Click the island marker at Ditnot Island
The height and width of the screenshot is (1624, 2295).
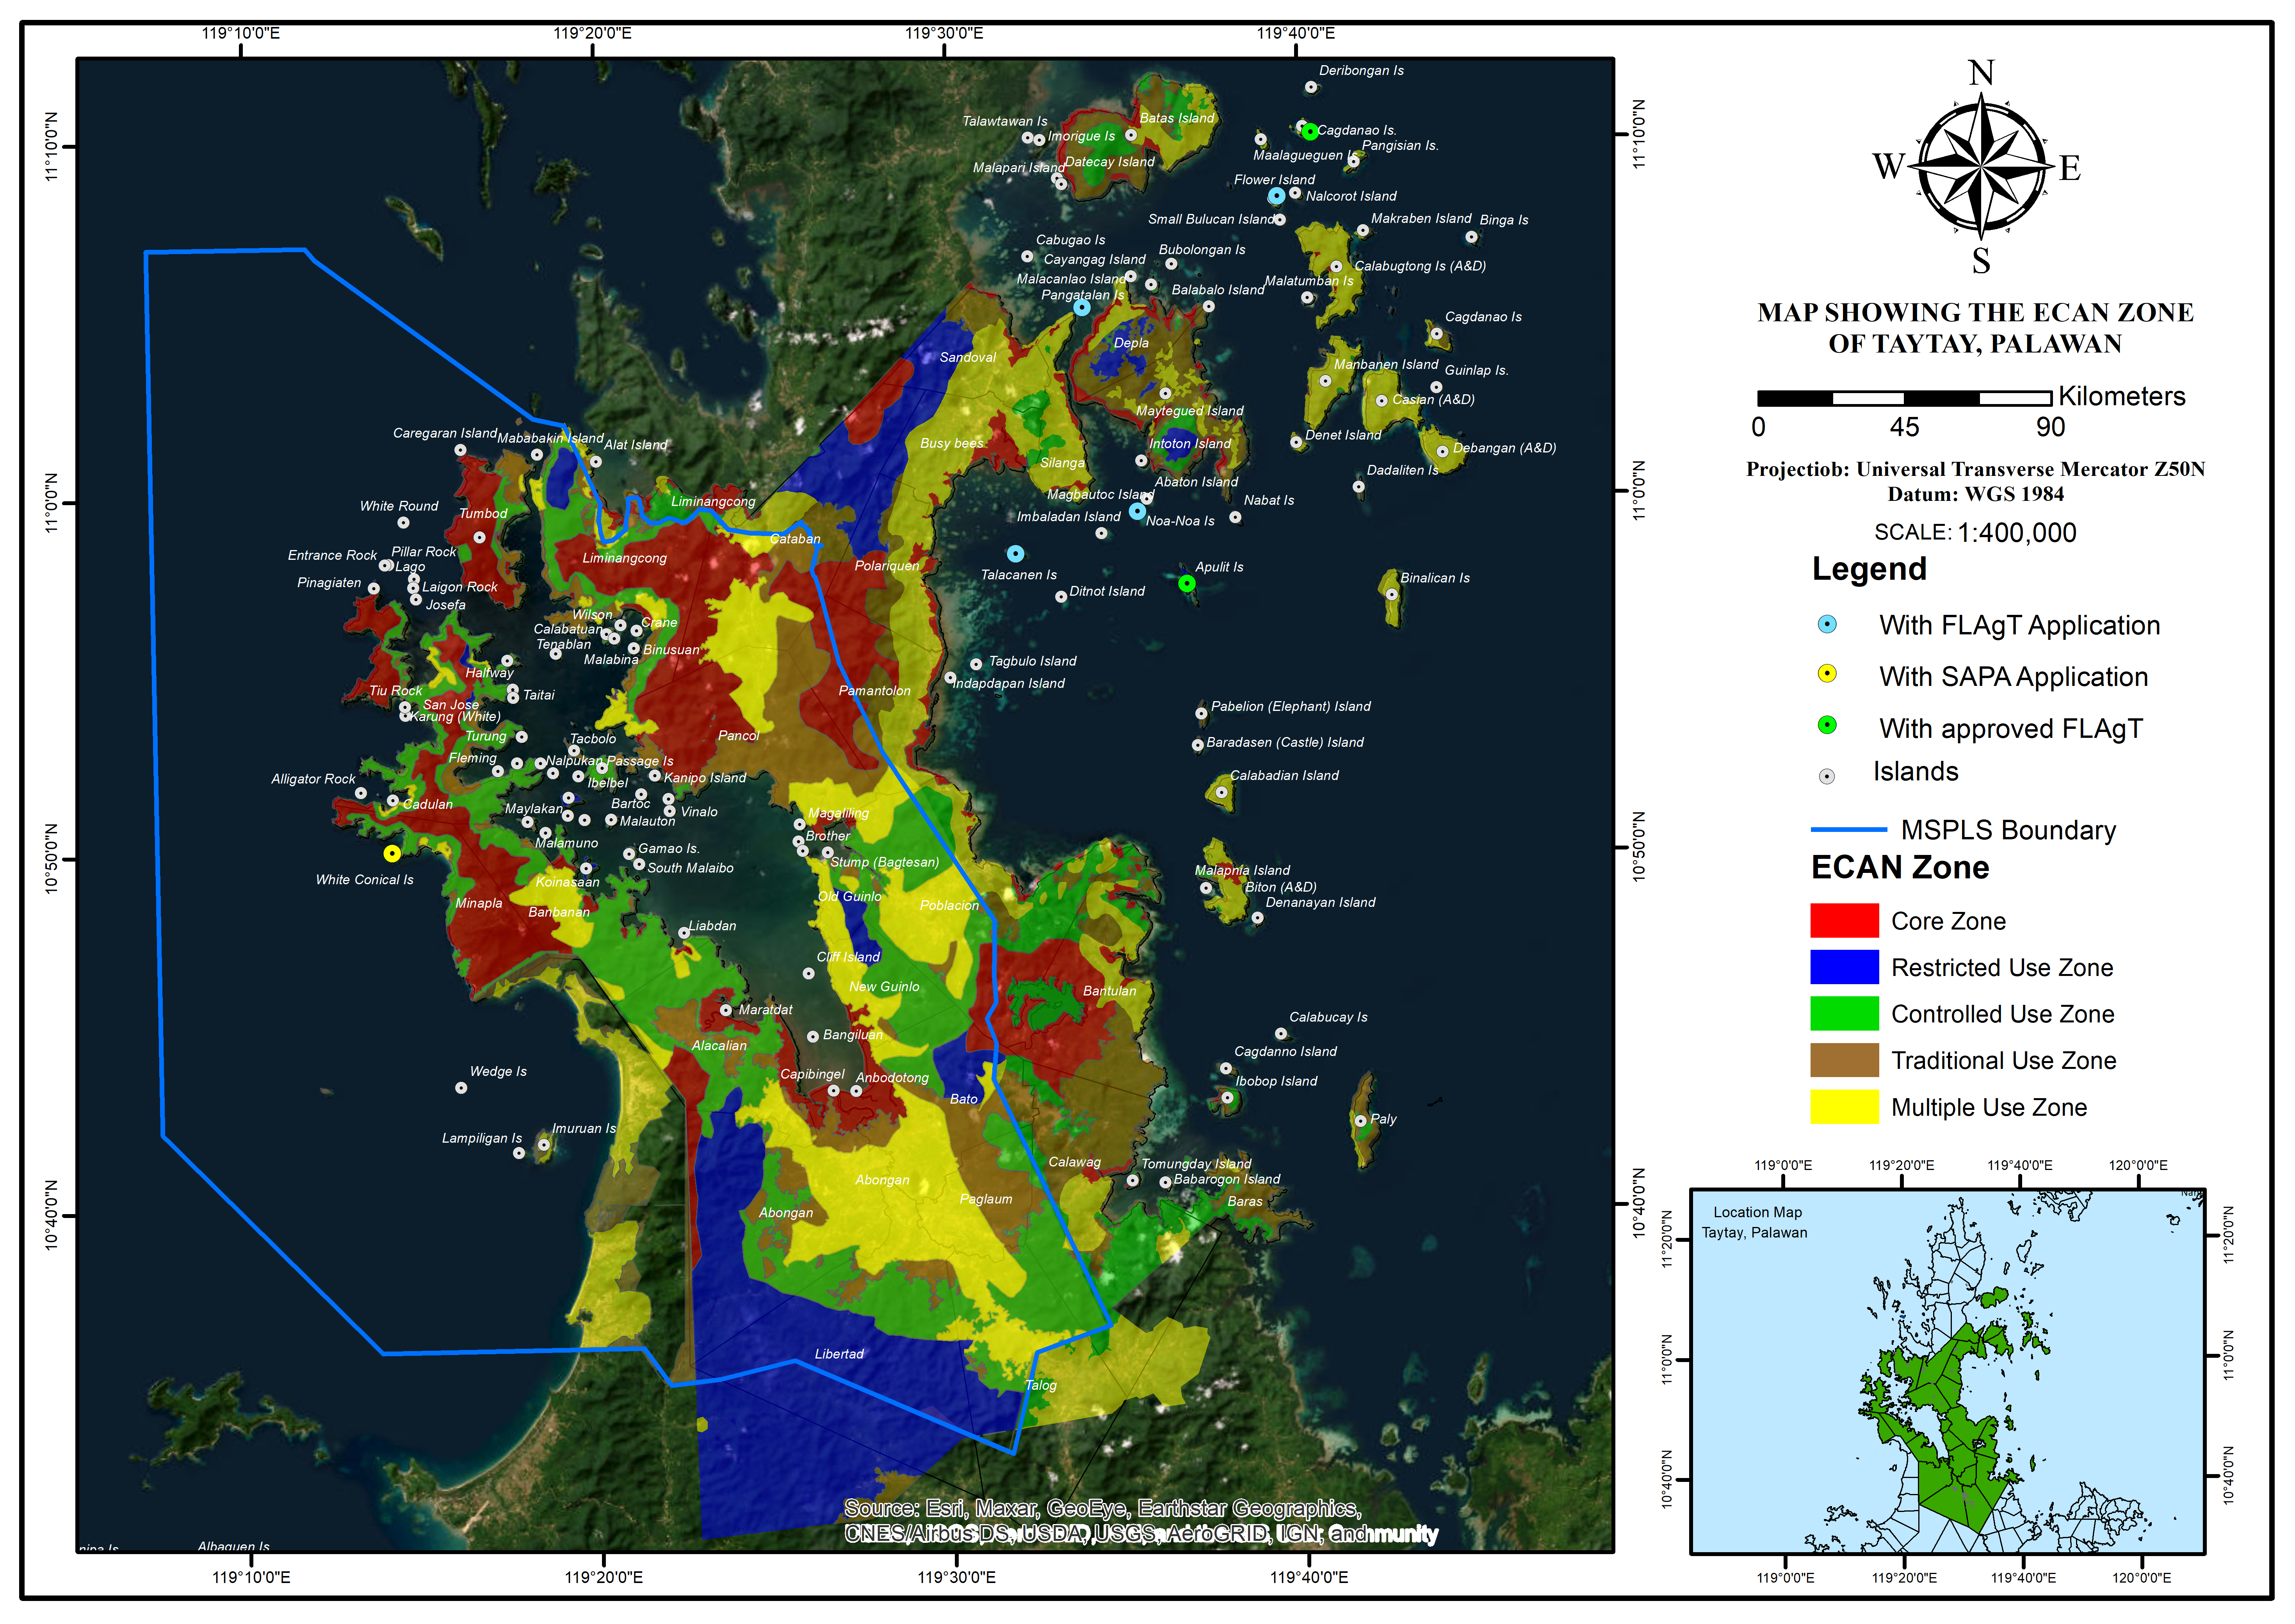(x=1061, y=597)
